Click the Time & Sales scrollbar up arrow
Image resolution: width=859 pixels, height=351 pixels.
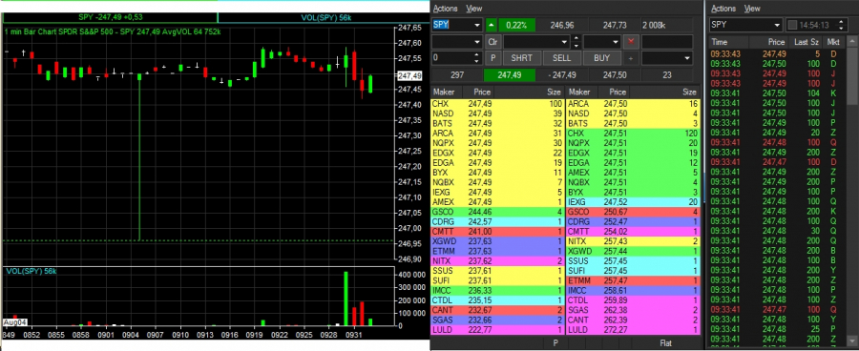point(852,42)
